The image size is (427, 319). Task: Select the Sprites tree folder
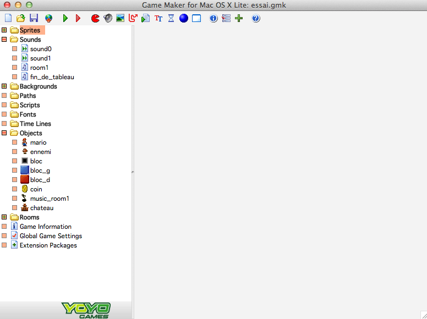tap(30, 30)
